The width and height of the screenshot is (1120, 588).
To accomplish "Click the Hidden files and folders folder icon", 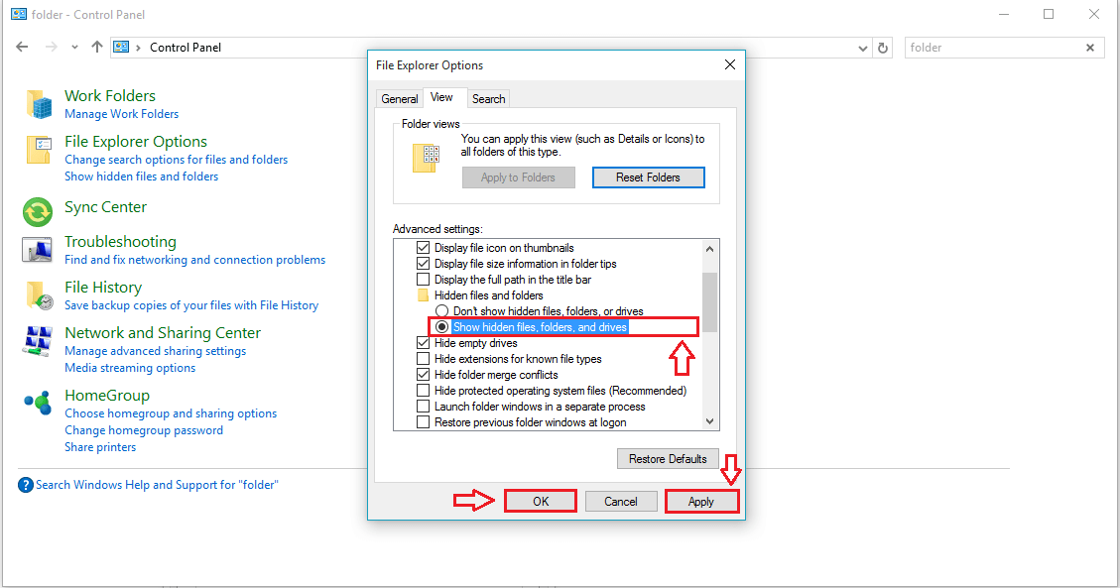I will pyautogui.click(x=423, y=295).
